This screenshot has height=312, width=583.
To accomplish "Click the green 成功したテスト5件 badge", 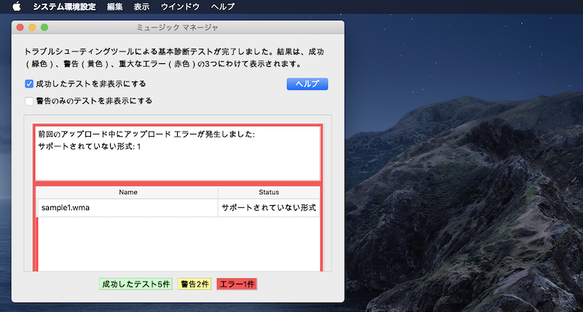I will 136,284.
